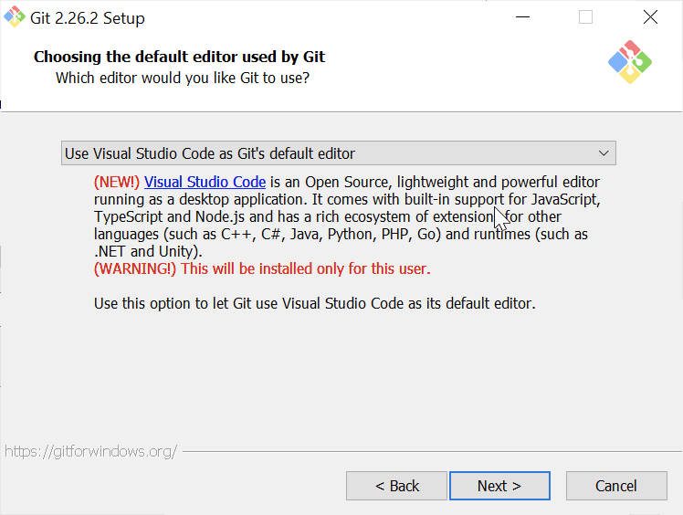Screen dimensions: 683x515
Task: Close the Git 2.26.2 Setup window
Action: click(650, 17)
